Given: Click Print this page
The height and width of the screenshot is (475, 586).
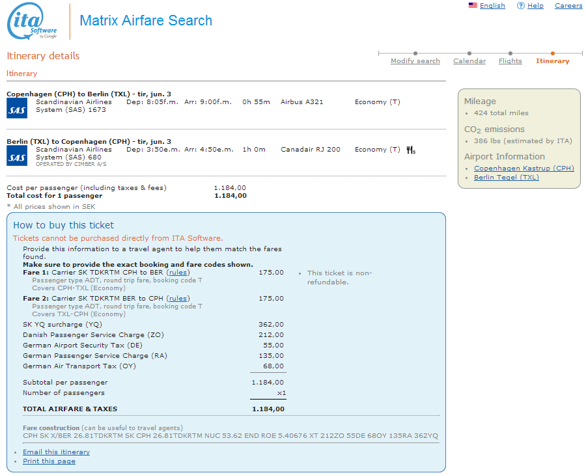Looking at the screenshot, I should pyautogui.click(x=49, y=461).
